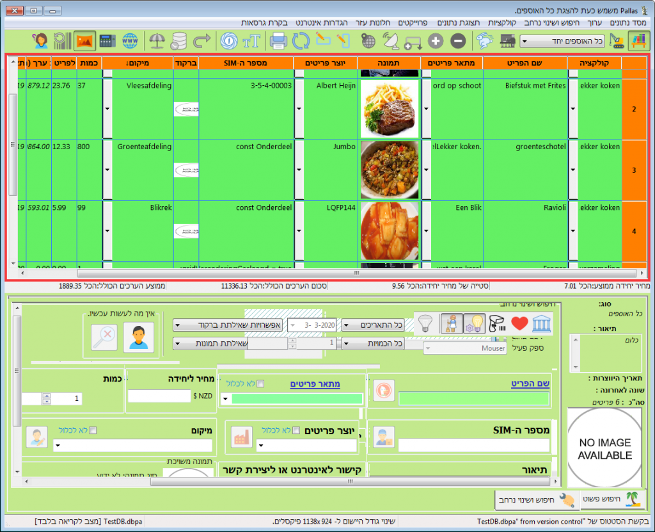Click the blue rabbit toolbar icon
The image size is (655, 532).
click(485, 41)
